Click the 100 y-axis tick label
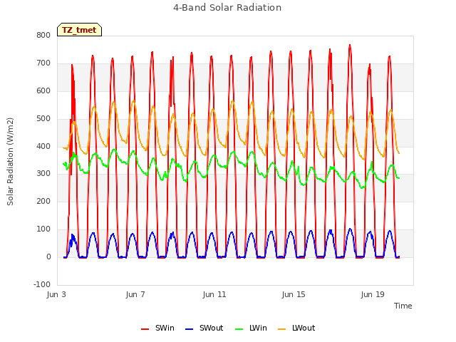Screen dimensions: 456x342 pos(43,229)
